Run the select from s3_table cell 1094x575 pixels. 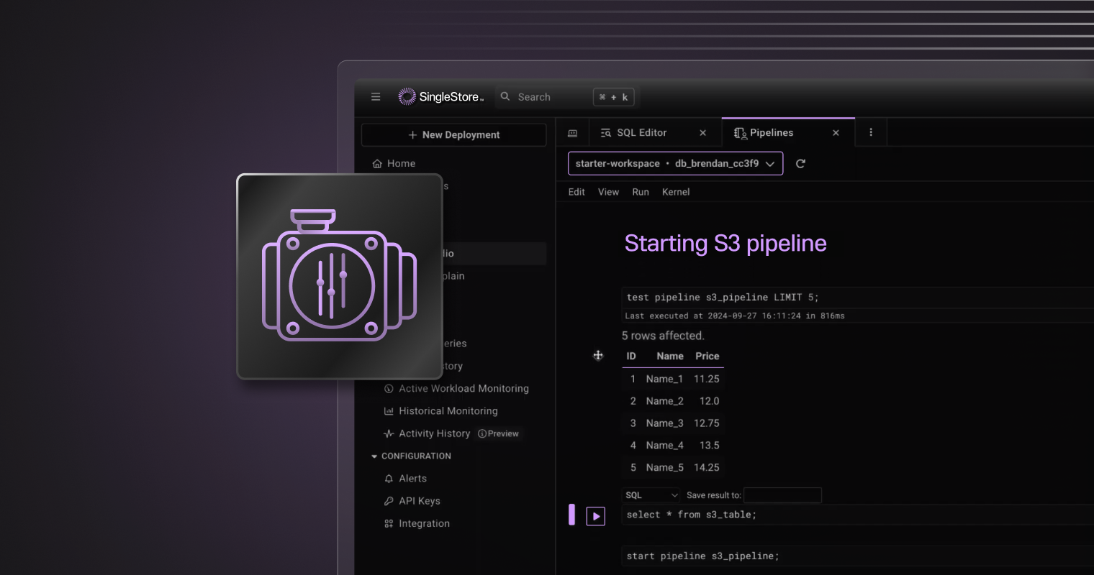click(x=596, y=515)
